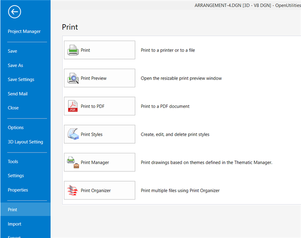Select Save As in the sidebar
Image resolution: width=301 pixels, height=238 pixels.
[15, 65]
